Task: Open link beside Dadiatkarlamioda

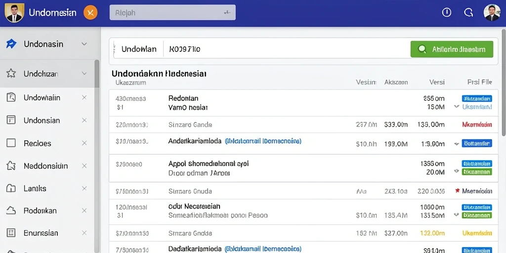Action: pyautogui.click(x=263, y=249)
